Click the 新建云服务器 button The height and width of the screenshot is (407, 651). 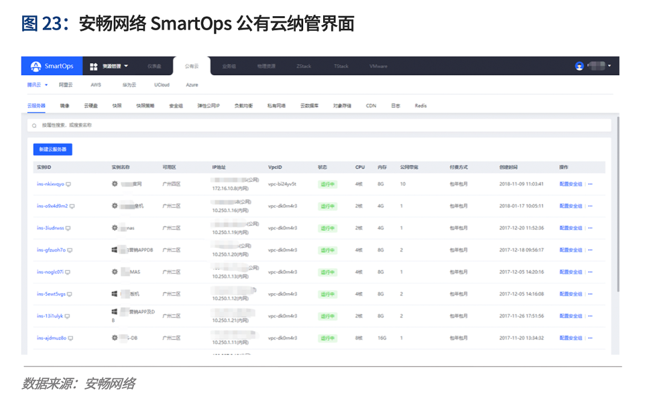click(52, 149)
